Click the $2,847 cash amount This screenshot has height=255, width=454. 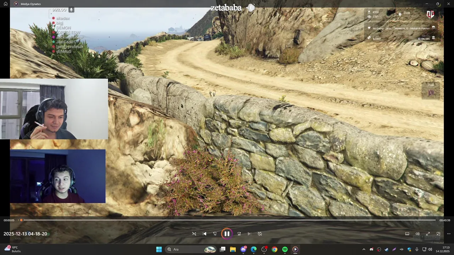point(377,39)
